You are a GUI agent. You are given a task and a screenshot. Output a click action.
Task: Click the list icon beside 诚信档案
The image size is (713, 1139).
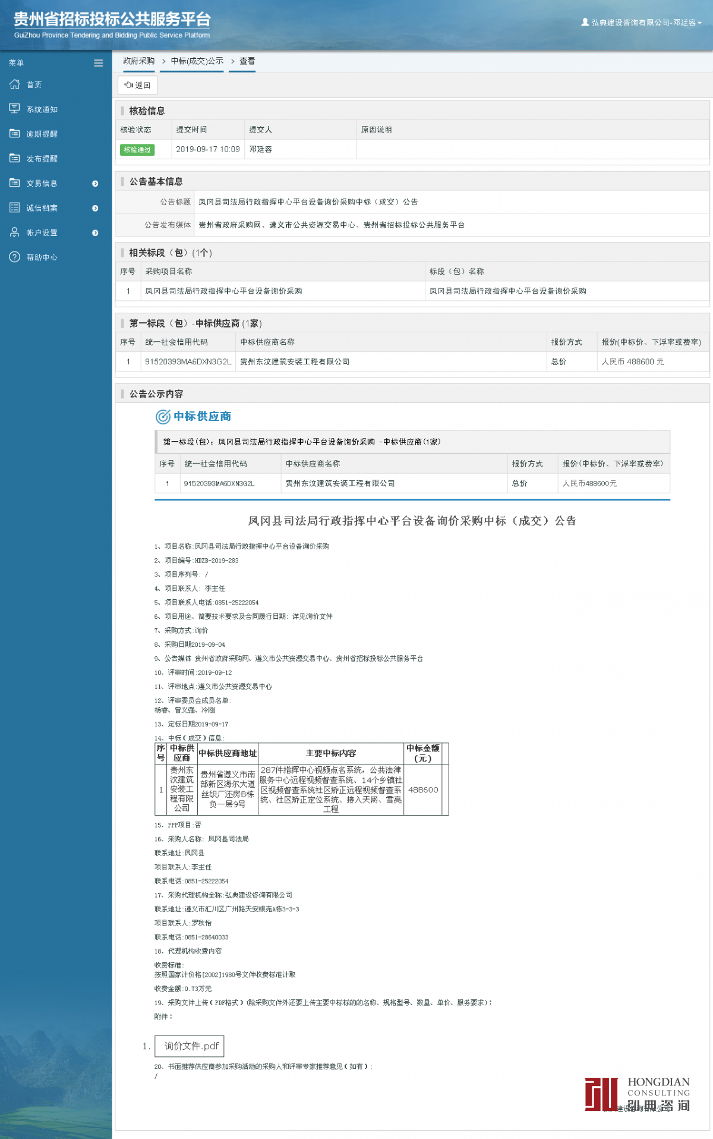[x=15, y=207]
